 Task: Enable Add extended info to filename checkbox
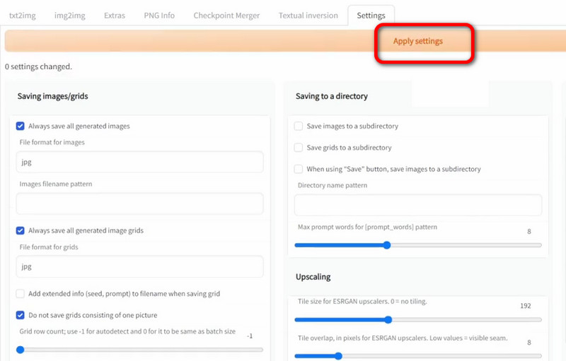pyautogui.click(x=21, y=294)
